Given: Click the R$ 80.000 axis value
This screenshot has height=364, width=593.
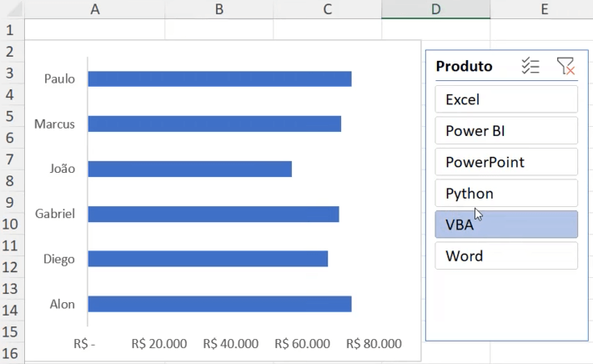Looking at the screenshot, I should [374, 344].
